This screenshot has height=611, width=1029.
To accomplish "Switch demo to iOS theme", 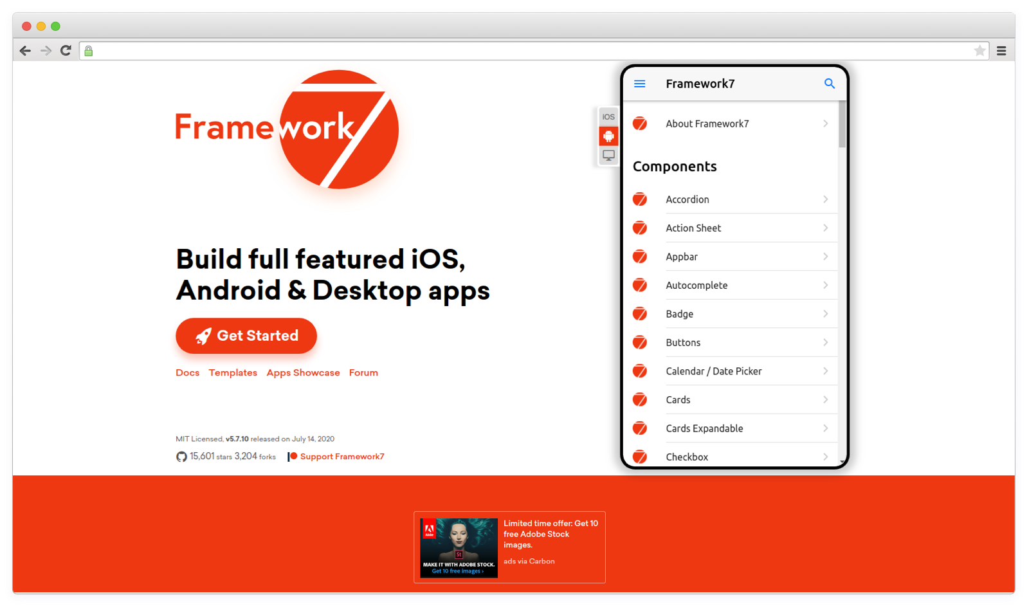I will 608,117.
